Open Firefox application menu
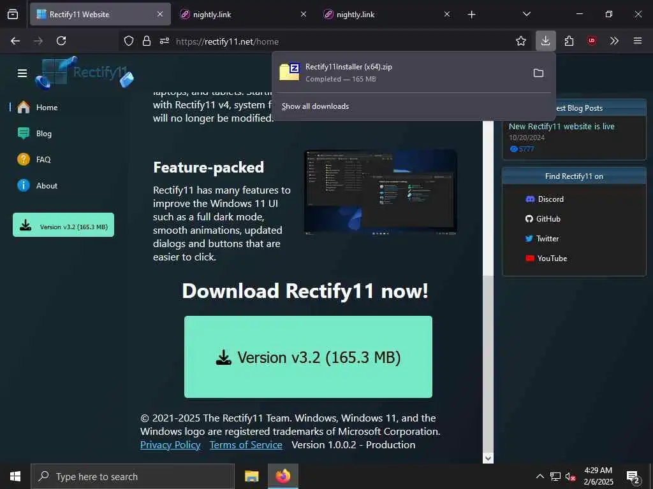The image size is (653, 489). [x=638, y=41]
